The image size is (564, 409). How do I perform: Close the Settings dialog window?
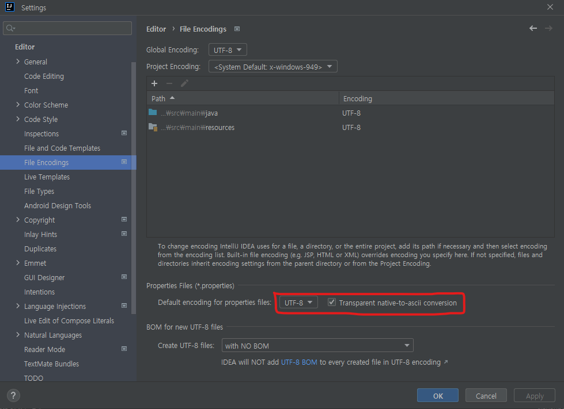550,7
